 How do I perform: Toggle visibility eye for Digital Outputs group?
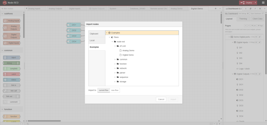(256, 74)
